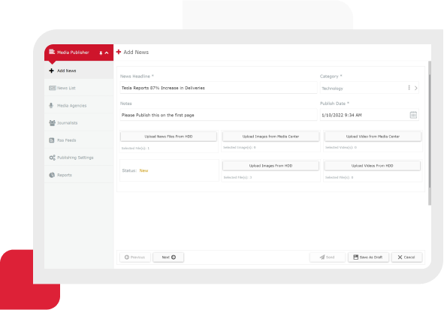Open Add News in the sidebar
Screen dimensions: 444x310
click(x=79, y=71)
